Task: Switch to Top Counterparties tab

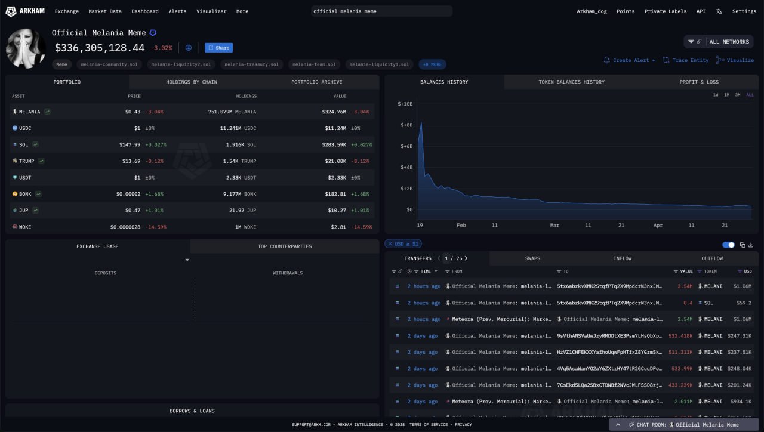Action: coord(285,246)
